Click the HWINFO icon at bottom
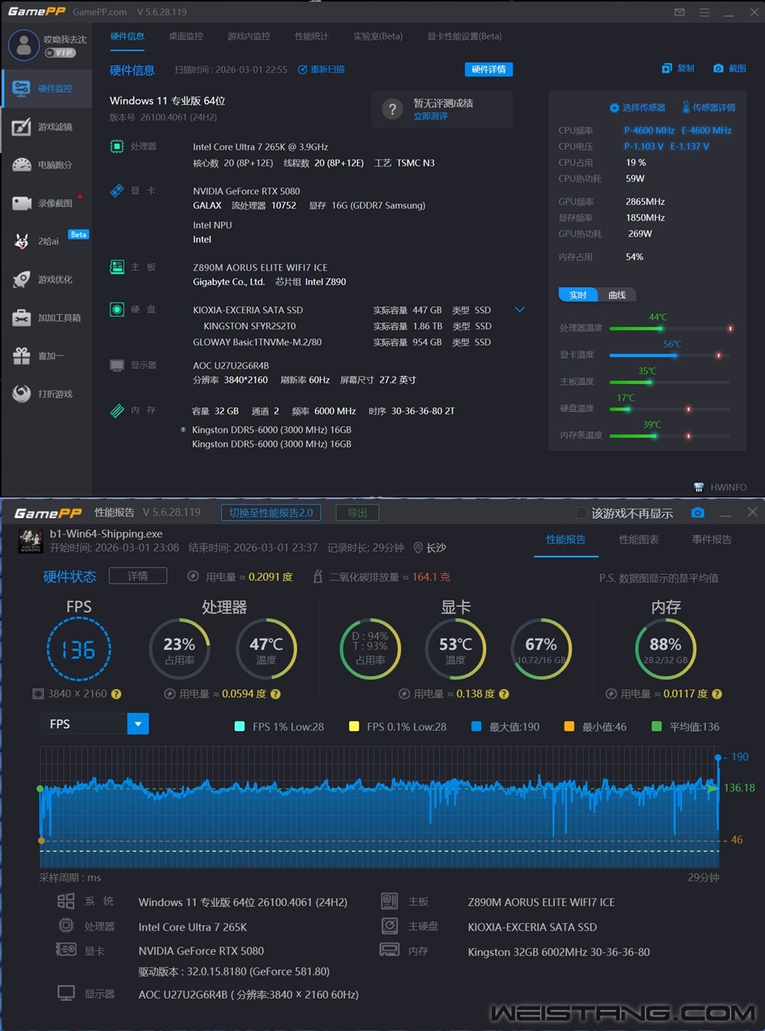 (698, 487)
